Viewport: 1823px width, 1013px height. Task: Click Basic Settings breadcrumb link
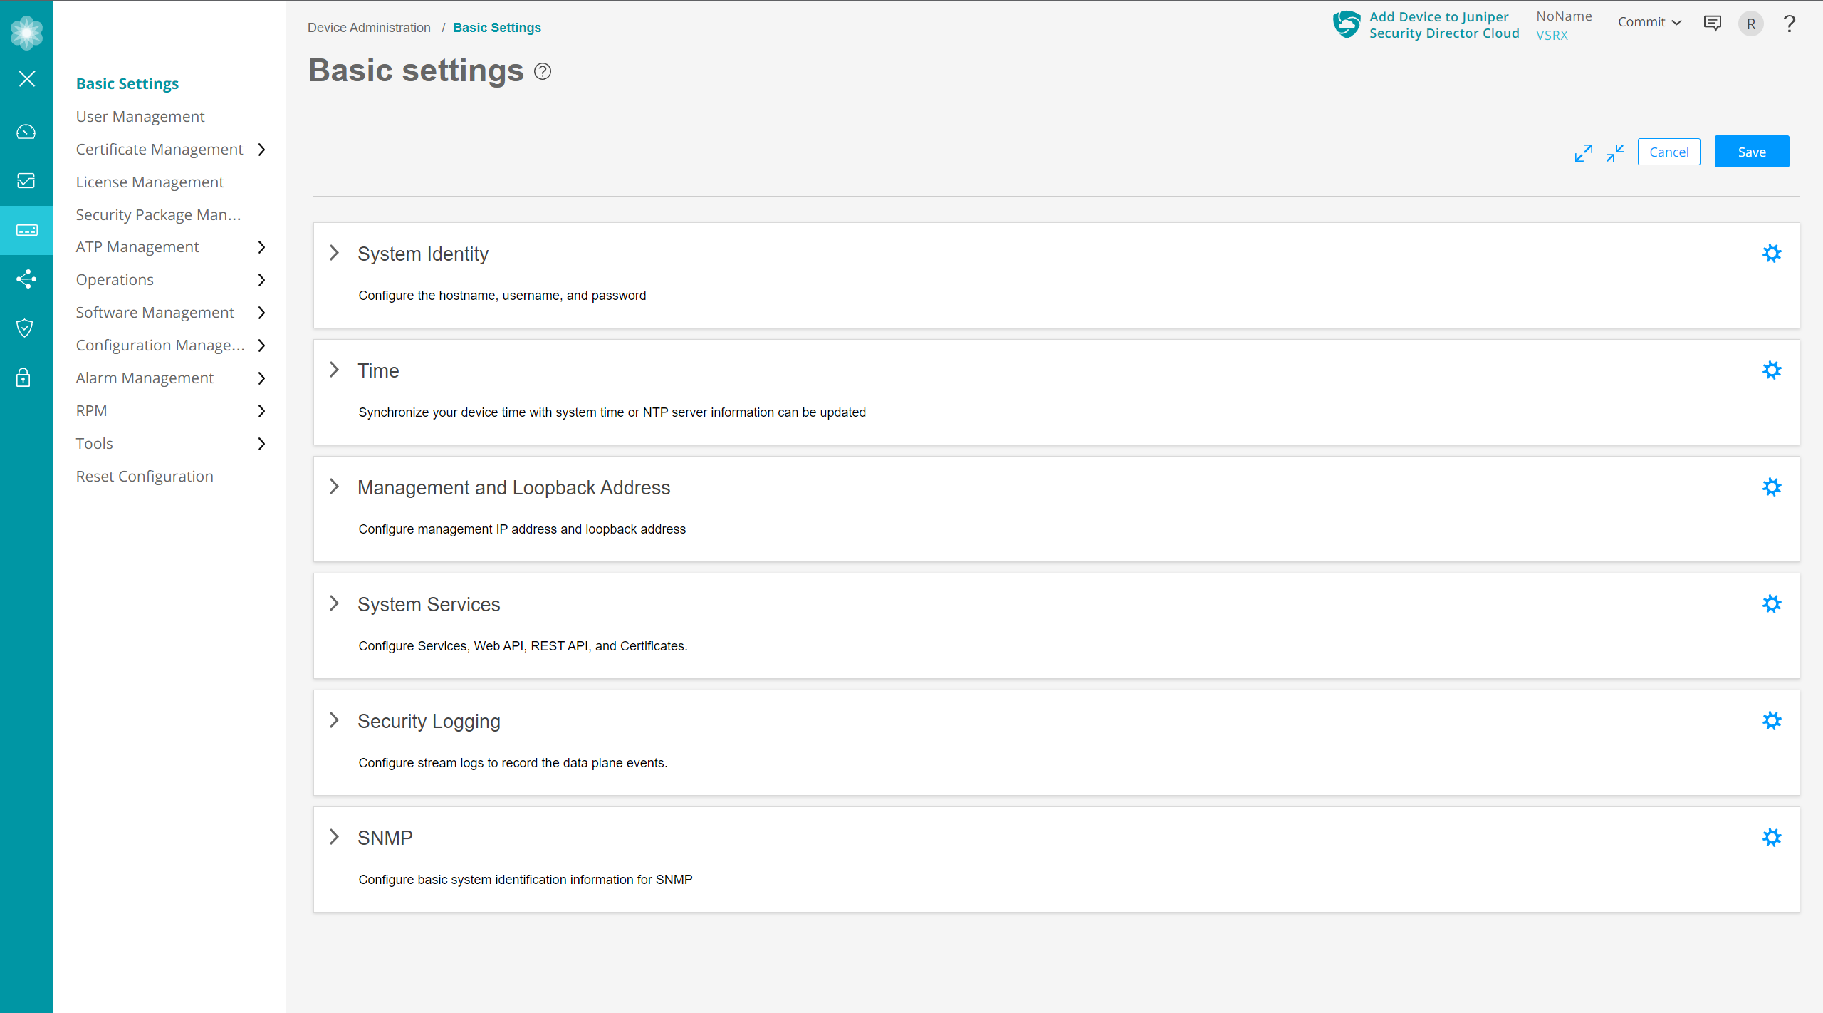coord(496,28)
